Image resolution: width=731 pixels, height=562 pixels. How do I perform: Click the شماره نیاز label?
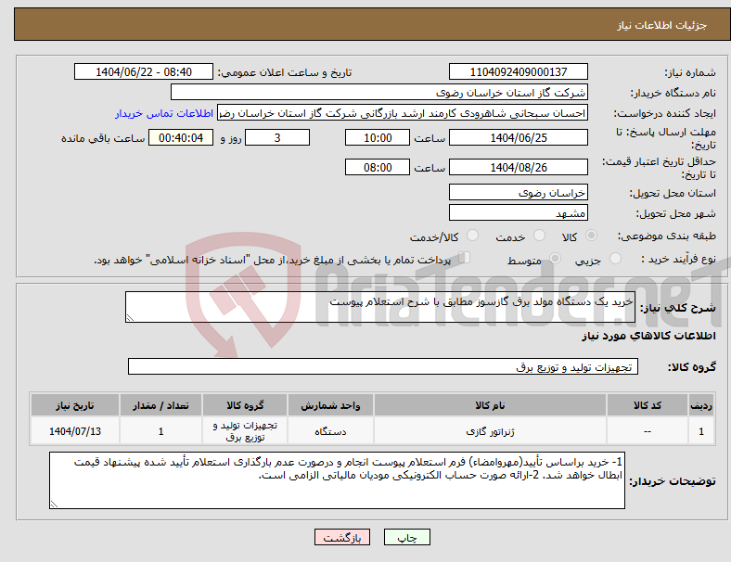(x=690, y=72)
